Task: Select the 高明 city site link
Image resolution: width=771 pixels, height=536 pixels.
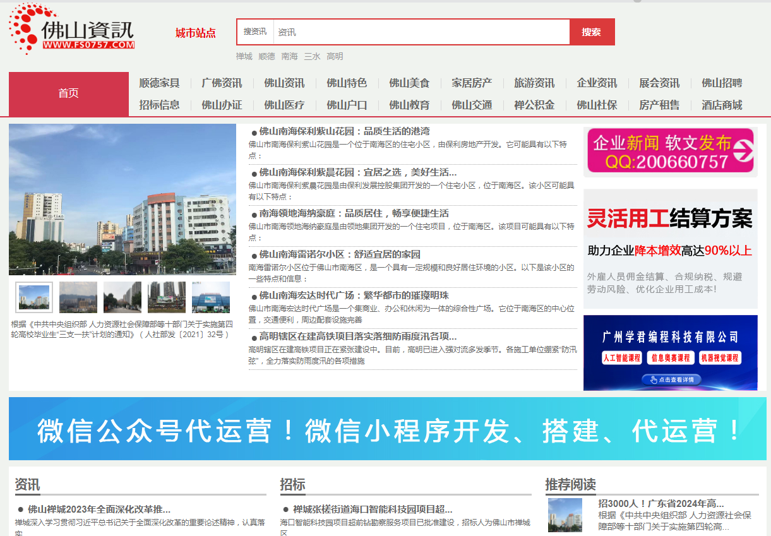Action: (334, 56)
